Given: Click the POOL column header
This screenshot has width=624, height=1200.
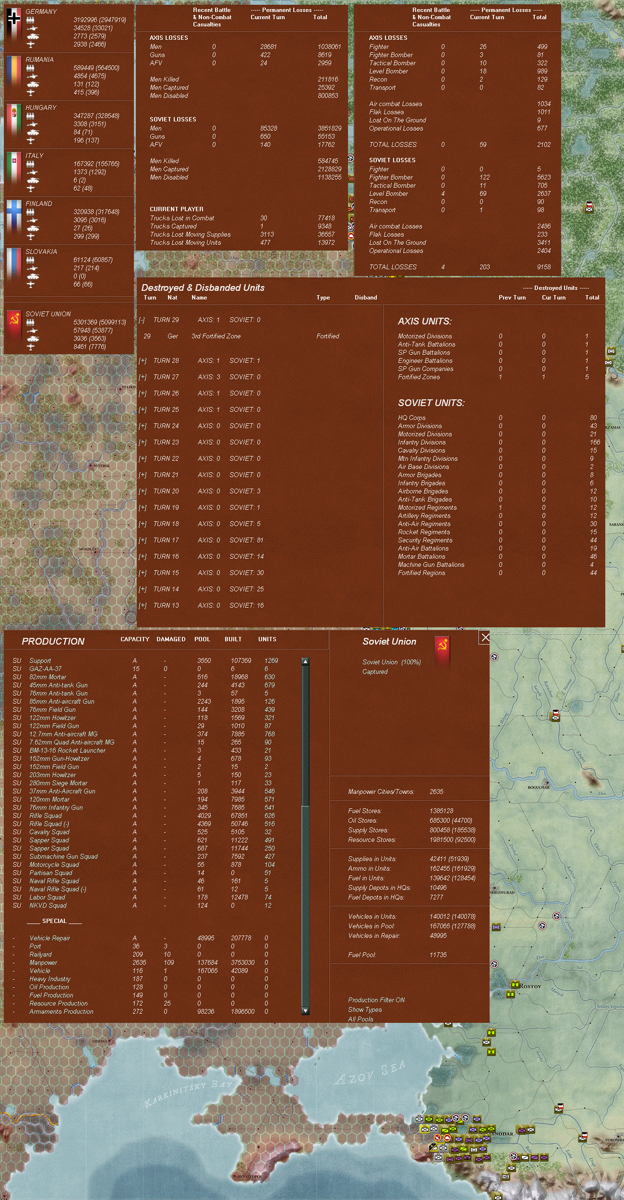Looking at the screenshot, I should tap(202, 639).
